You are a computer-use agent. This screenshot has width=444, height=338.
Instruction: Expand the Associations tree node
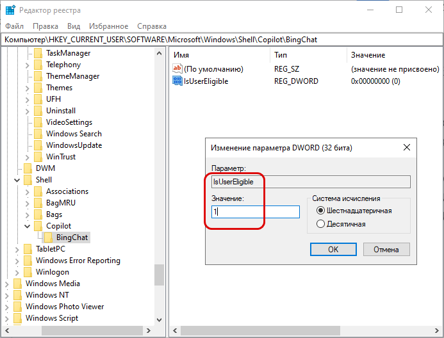(x=27, y=192)
